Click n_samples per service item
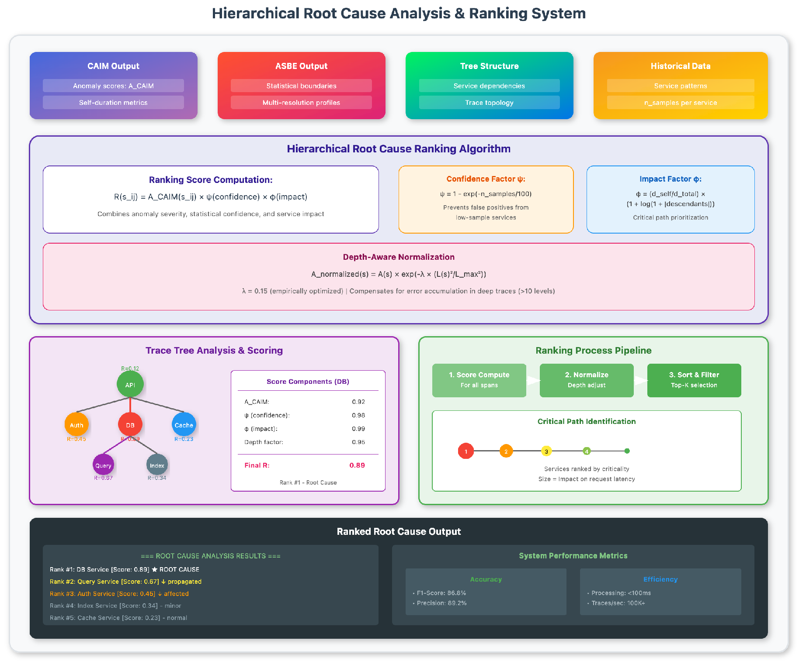This screenshot has height=661, width=799. pos(680,103)
